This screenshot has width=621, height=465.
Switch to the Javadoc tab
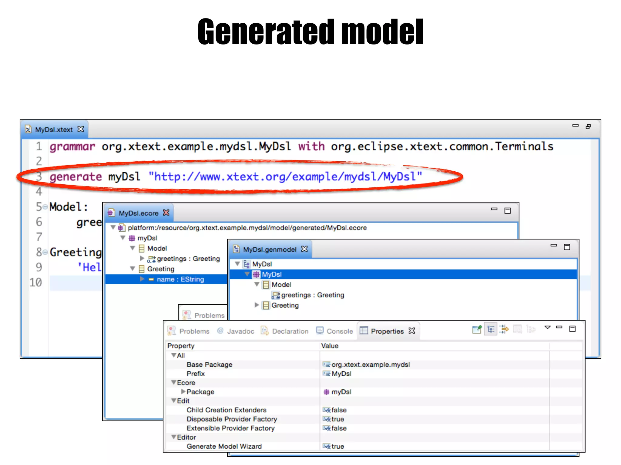click(x=240, y=331)
